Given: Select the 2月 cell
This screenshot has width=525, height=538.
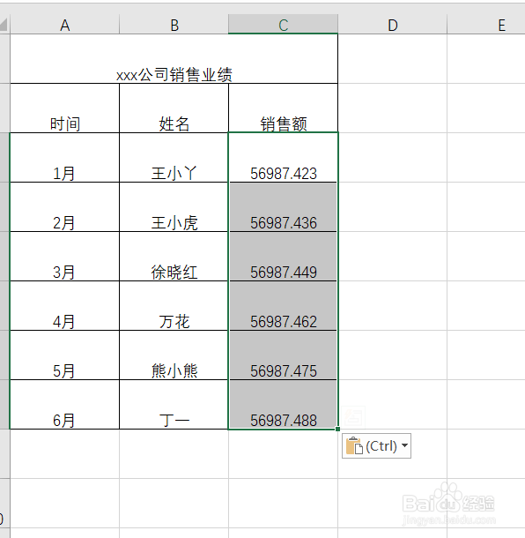Looking at the screenshot, I should point(65,207).
